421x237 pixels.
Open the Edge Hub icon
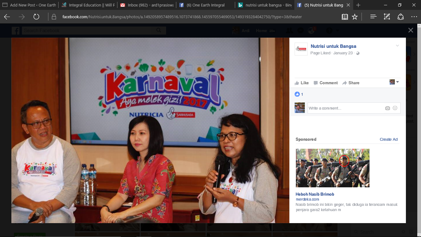tap(373, 17)
